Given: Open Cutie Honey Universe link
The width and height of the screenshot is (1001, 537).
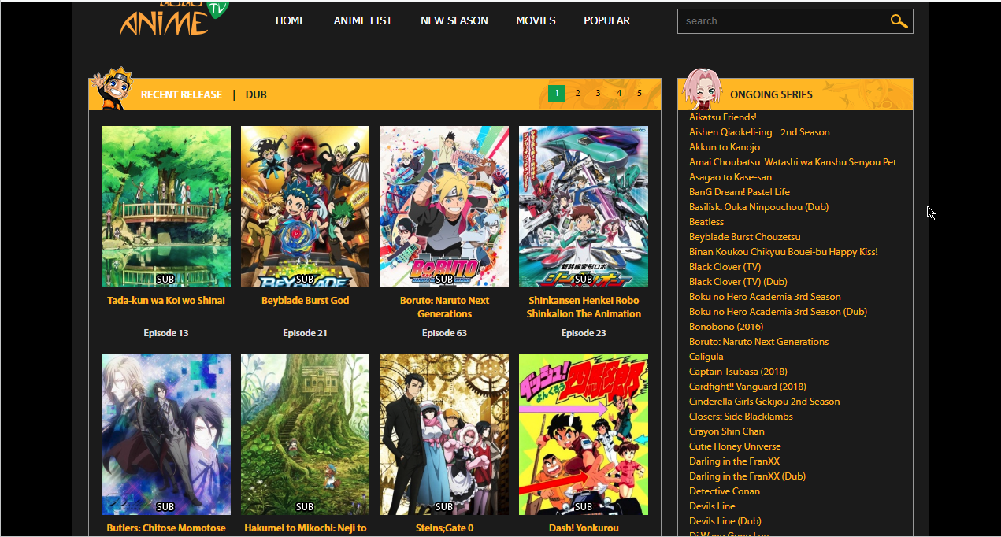Looking at the screenshot, I should click(x=735, y=446).
